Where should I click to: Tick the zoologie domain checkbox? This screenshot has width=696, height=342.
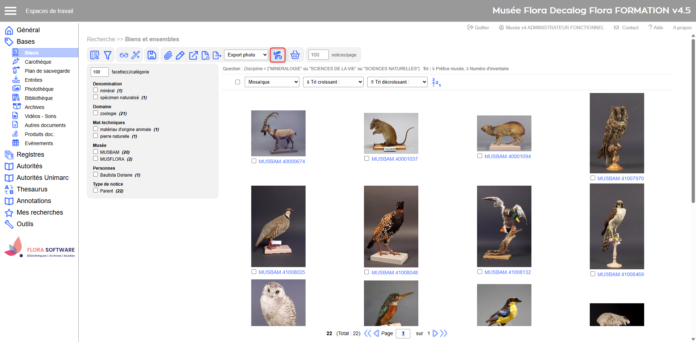pos(96,113)
